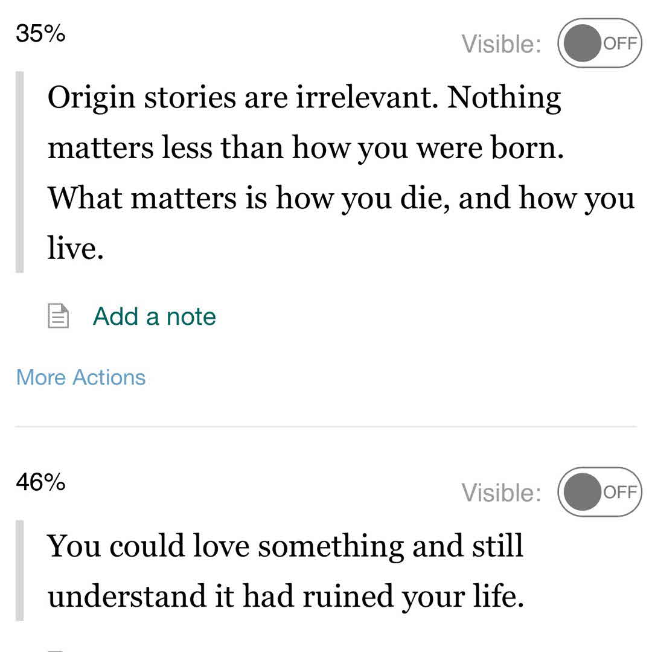Click the gray bar beside the 46% quote
The height and width of the screenshot is (652, 652).
[19, 570]
